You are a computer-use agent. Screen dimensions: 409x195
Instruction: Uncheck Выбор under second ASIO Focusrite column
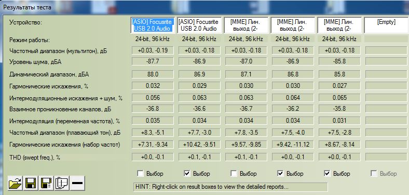click(x=187, y=173)
